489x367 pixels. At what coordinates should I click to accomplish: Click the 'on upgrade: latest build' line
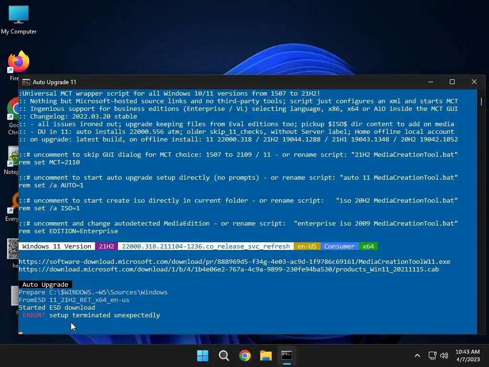coord(238,139)
